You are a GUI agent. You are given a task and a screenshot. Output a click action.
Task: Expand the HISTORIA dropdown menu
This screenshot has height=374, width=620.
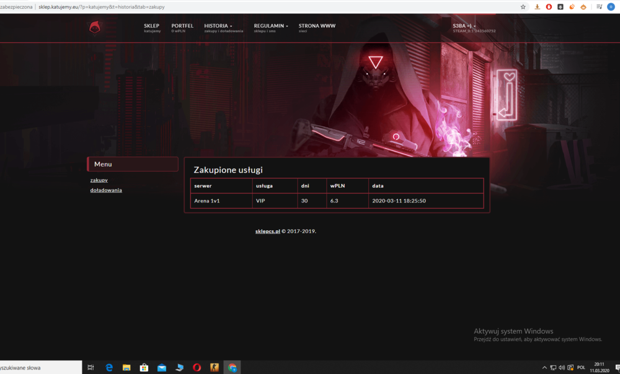click(223, 28)
